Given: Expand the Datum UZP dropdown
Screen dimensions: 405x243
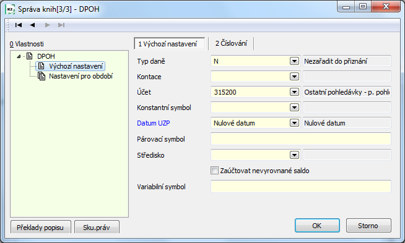Looking at the screenshot, I should [x=294, y=123].
